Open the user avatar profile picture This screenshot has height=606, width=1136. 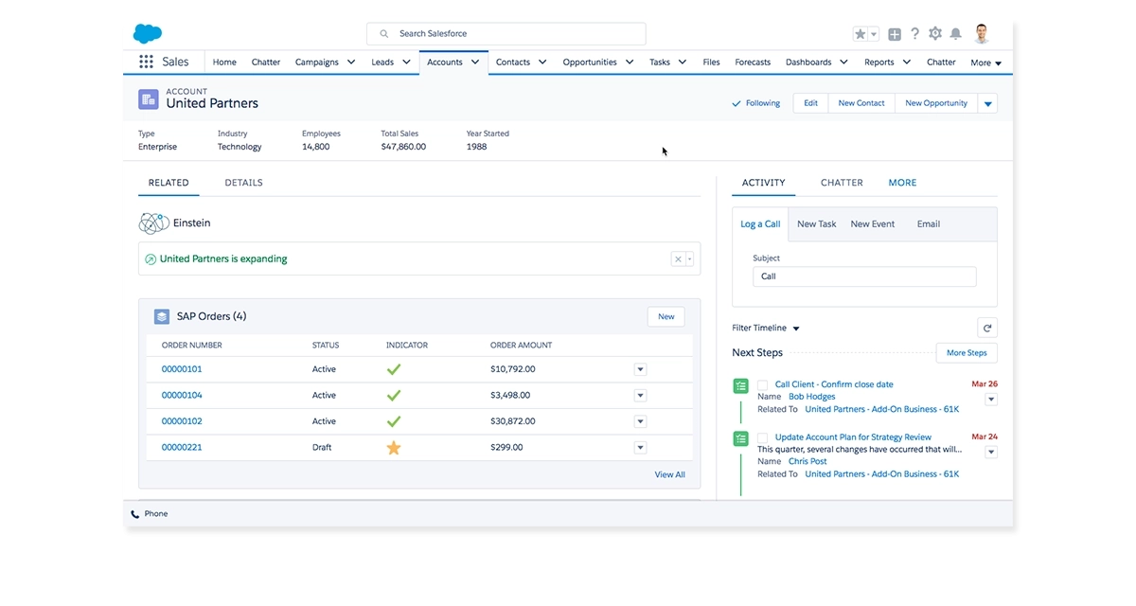pos(982,32)
